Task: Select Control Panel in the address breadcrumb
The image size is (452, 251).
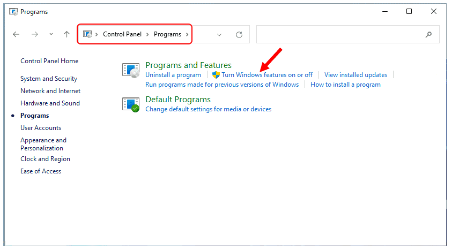Action: coord(122,34)
